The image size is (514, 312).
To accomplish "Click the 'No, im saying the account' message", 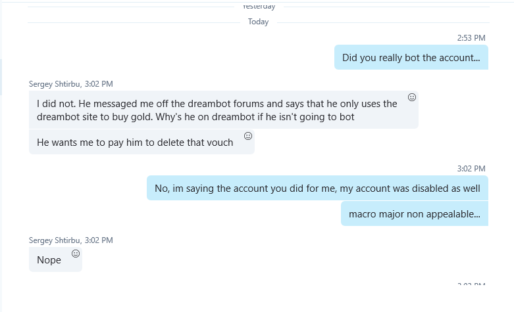I will point(317,188).
